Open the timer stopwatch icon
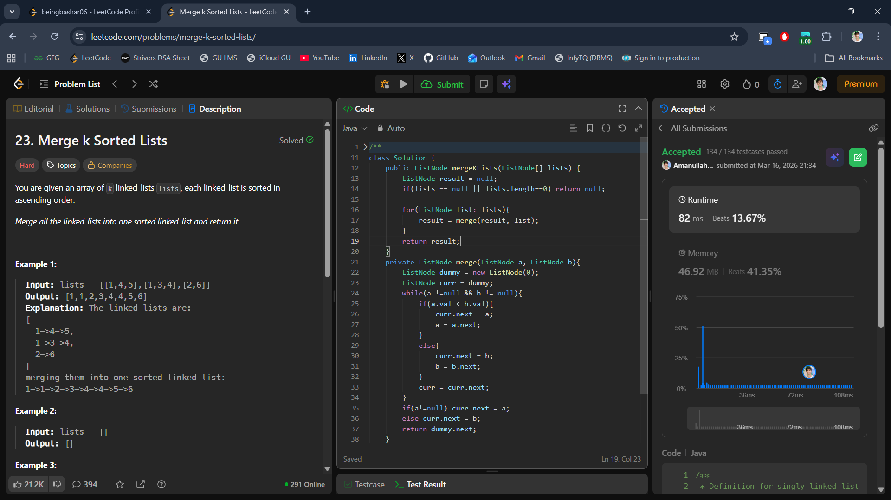891x500 pixels. (x=778, y=84)
